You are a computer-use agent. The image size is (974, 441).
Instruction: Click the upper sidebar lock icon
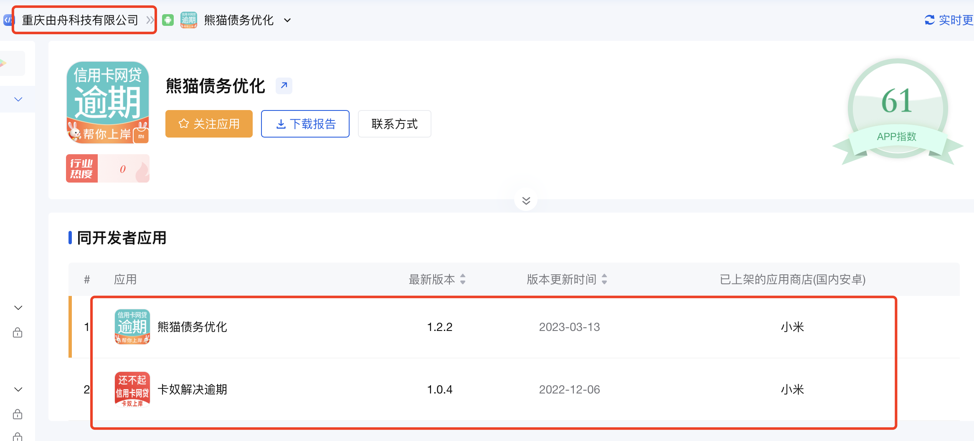tap(18, 332)
